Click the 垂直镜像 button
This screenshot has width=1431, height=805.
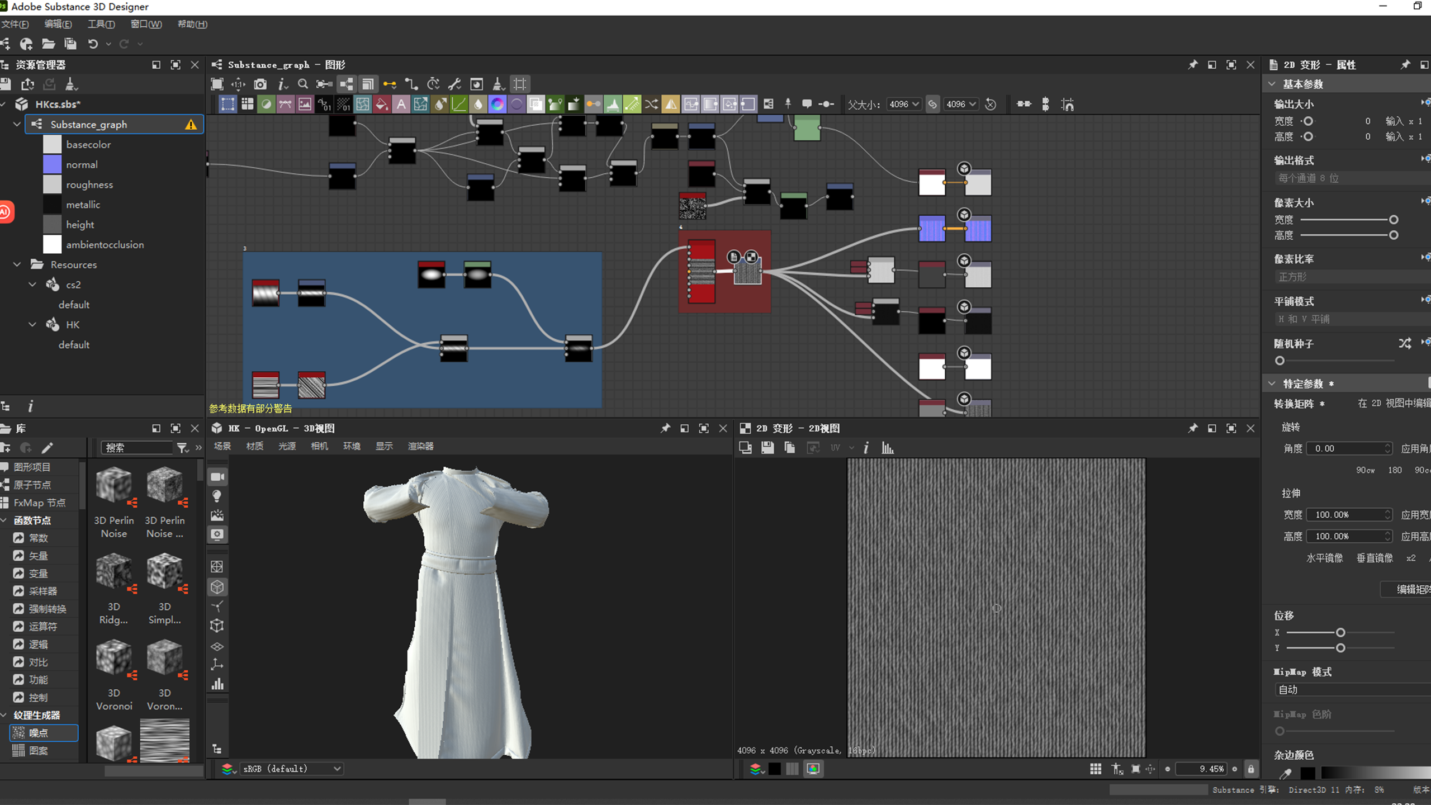point(1375,558)
